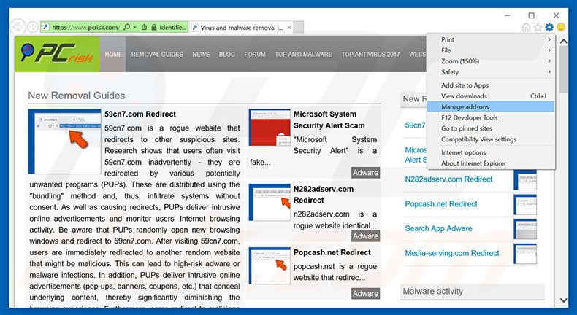Click thumbnail beside Search App Adware link
This screenshot has height=315, width=577.
click(525, 229)
